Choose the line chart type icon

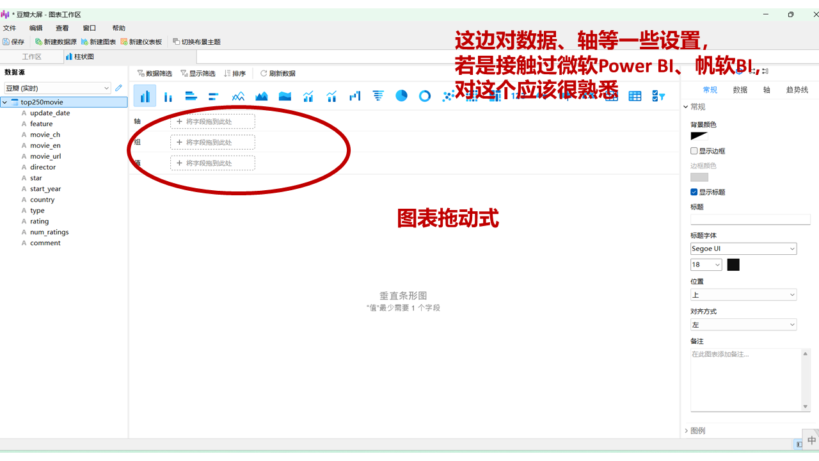(x=238, y=96)
